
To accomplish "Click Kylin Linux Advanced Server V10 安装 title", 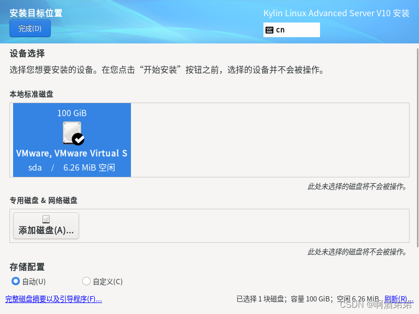I will click(336, 13).
